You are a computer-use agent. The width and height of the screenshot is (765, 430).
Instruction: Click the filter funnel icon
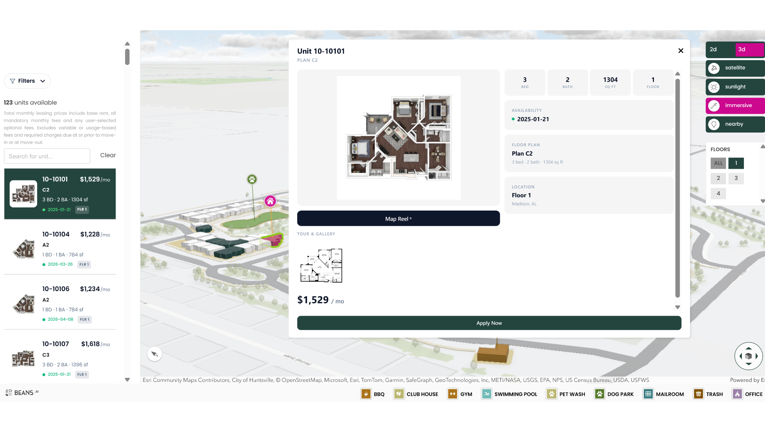[12, 81]
